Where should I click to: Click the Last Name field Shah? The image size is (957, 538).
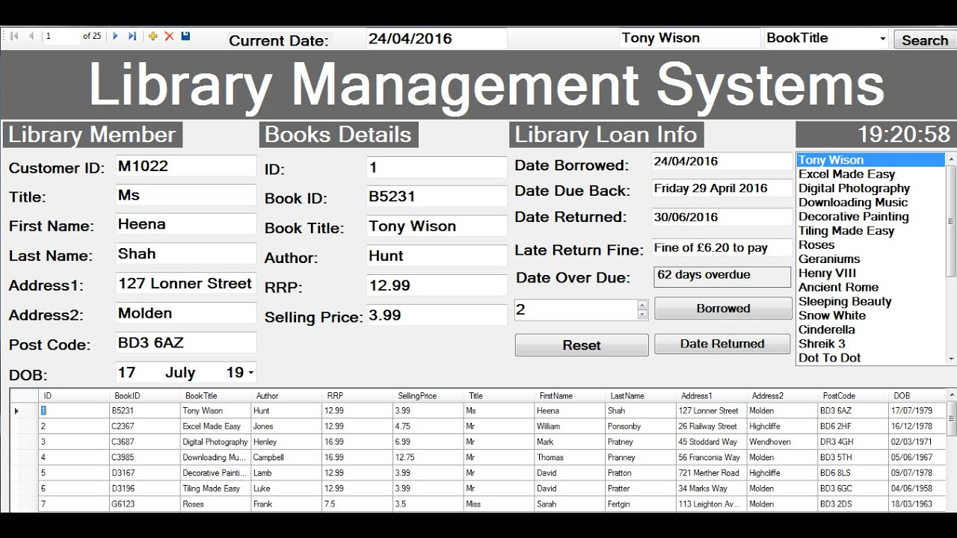click(186, 254)
